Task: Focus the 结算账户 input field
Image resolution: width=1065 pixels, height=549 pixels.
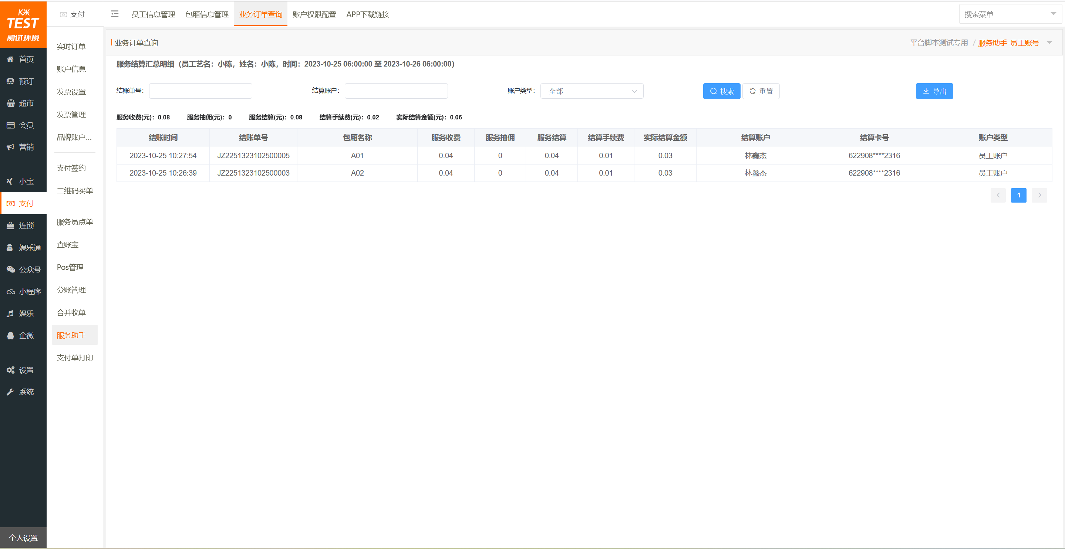Action: 396,91
